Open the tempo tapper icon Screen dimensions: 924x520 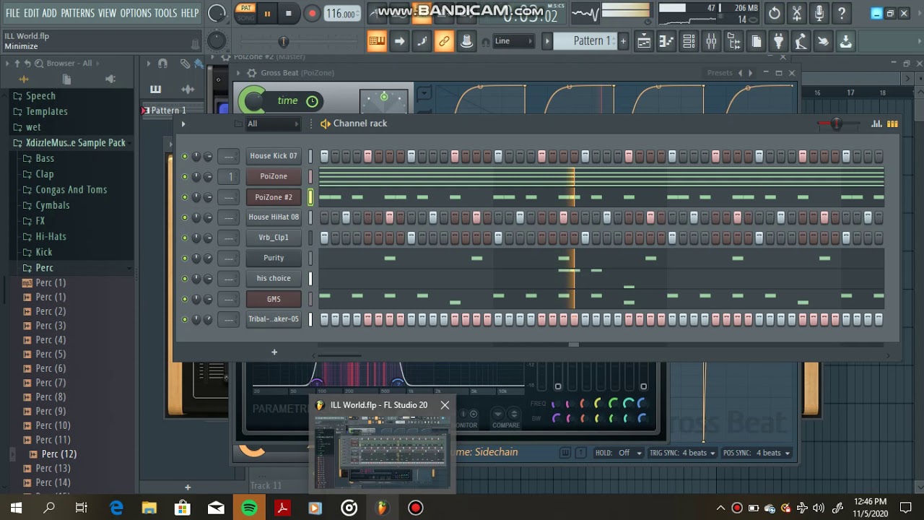tap(801, 41)
